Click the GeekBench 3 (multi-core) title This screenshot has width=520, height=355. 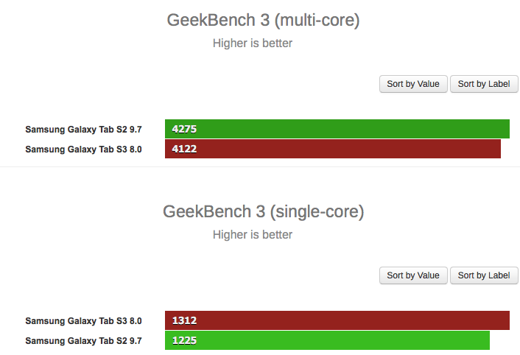[x=263, y=21]
